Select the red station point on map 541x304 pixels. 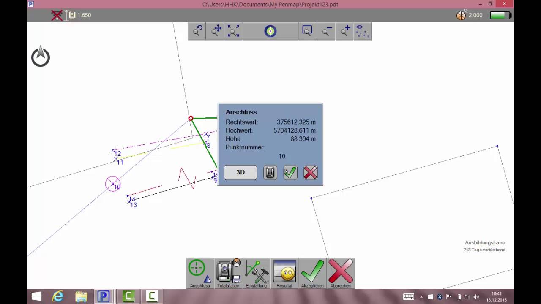point(191,119)
